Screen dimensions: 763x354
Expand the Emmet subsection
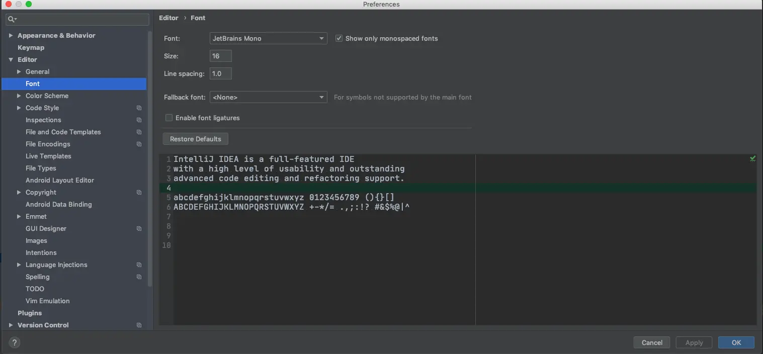[x=19, y=217]
